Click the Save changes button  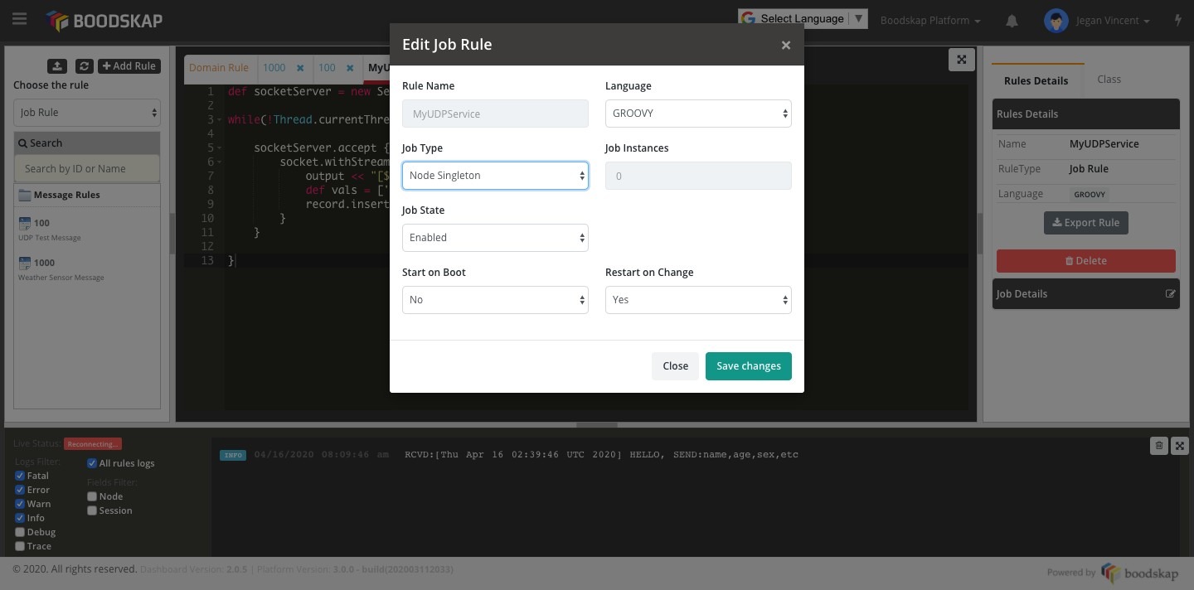click(749, 366)
